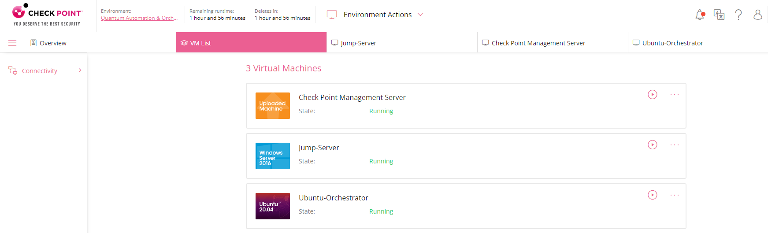The image size is (768, 233).
Task: Expand the Environment Actions dropdown
Action: pos(375,15)
